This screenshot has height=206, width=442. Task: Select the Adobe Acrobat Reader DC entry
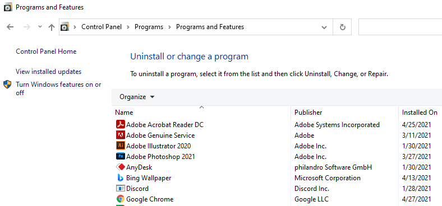[x=165, y=124]
